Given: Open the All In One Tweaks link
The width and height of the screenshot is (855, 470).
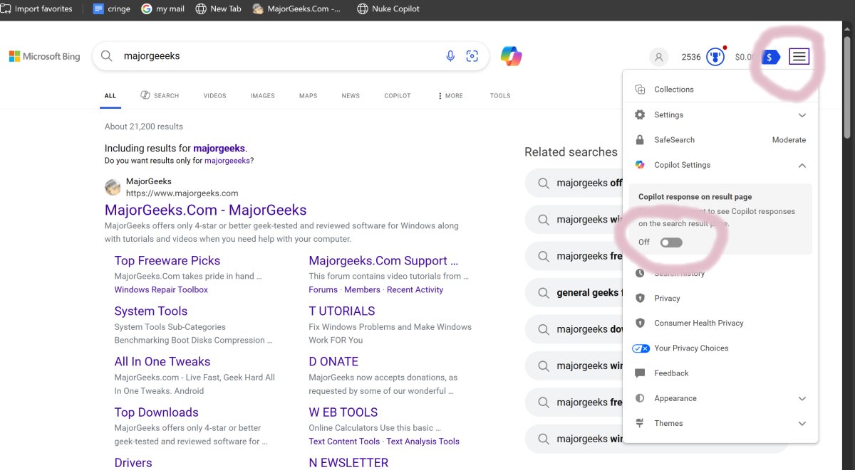Looking at the screenshot, I should 162,362.
